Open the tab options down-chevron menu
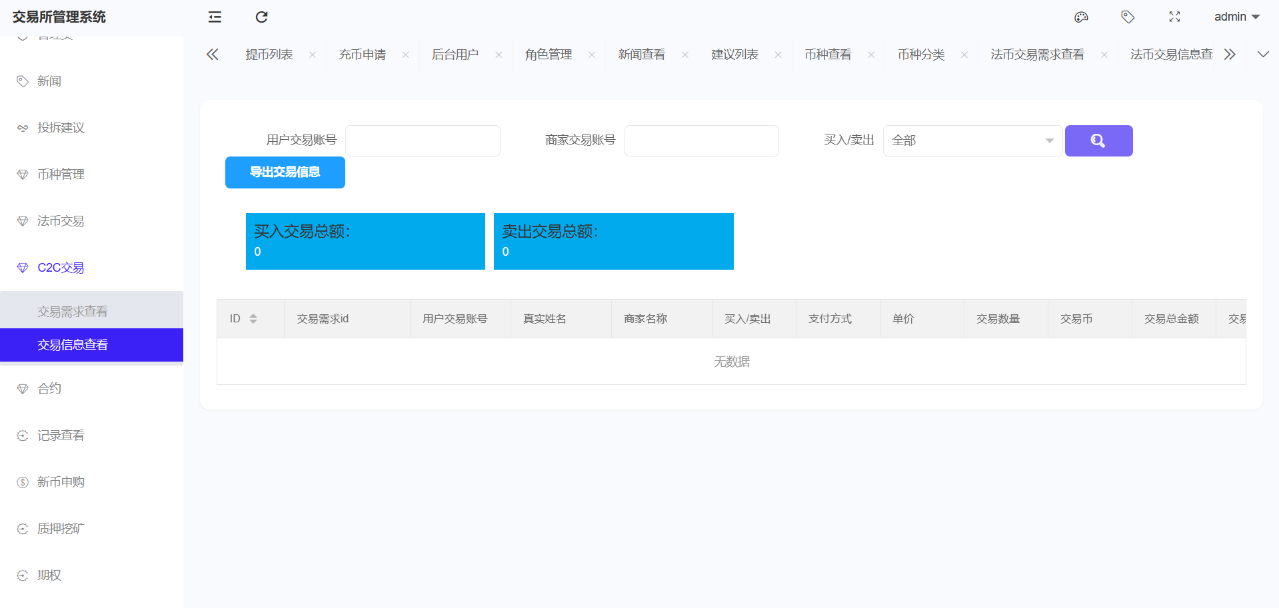 (x=1263, y=55)
